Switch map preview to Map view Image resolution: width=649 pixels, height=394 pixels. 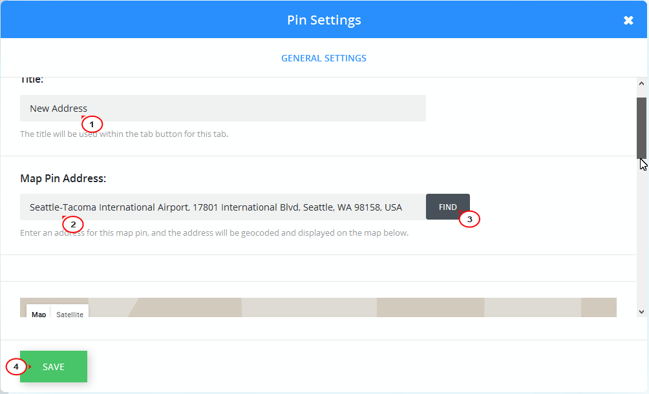coord(39,314)
